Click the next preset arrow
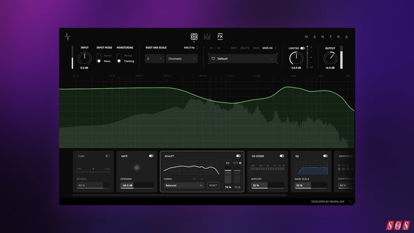The height and width of the screenshot is (233, 414). [x=218, y=48]
